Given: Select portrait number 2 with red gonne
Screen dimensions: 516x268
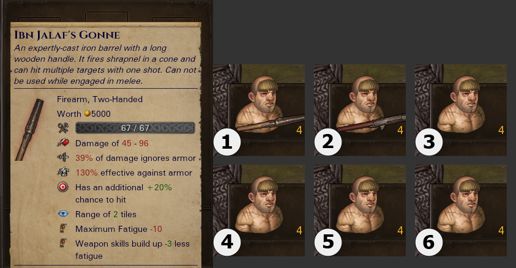Looking at the screenshot, I should pos(360,110).
